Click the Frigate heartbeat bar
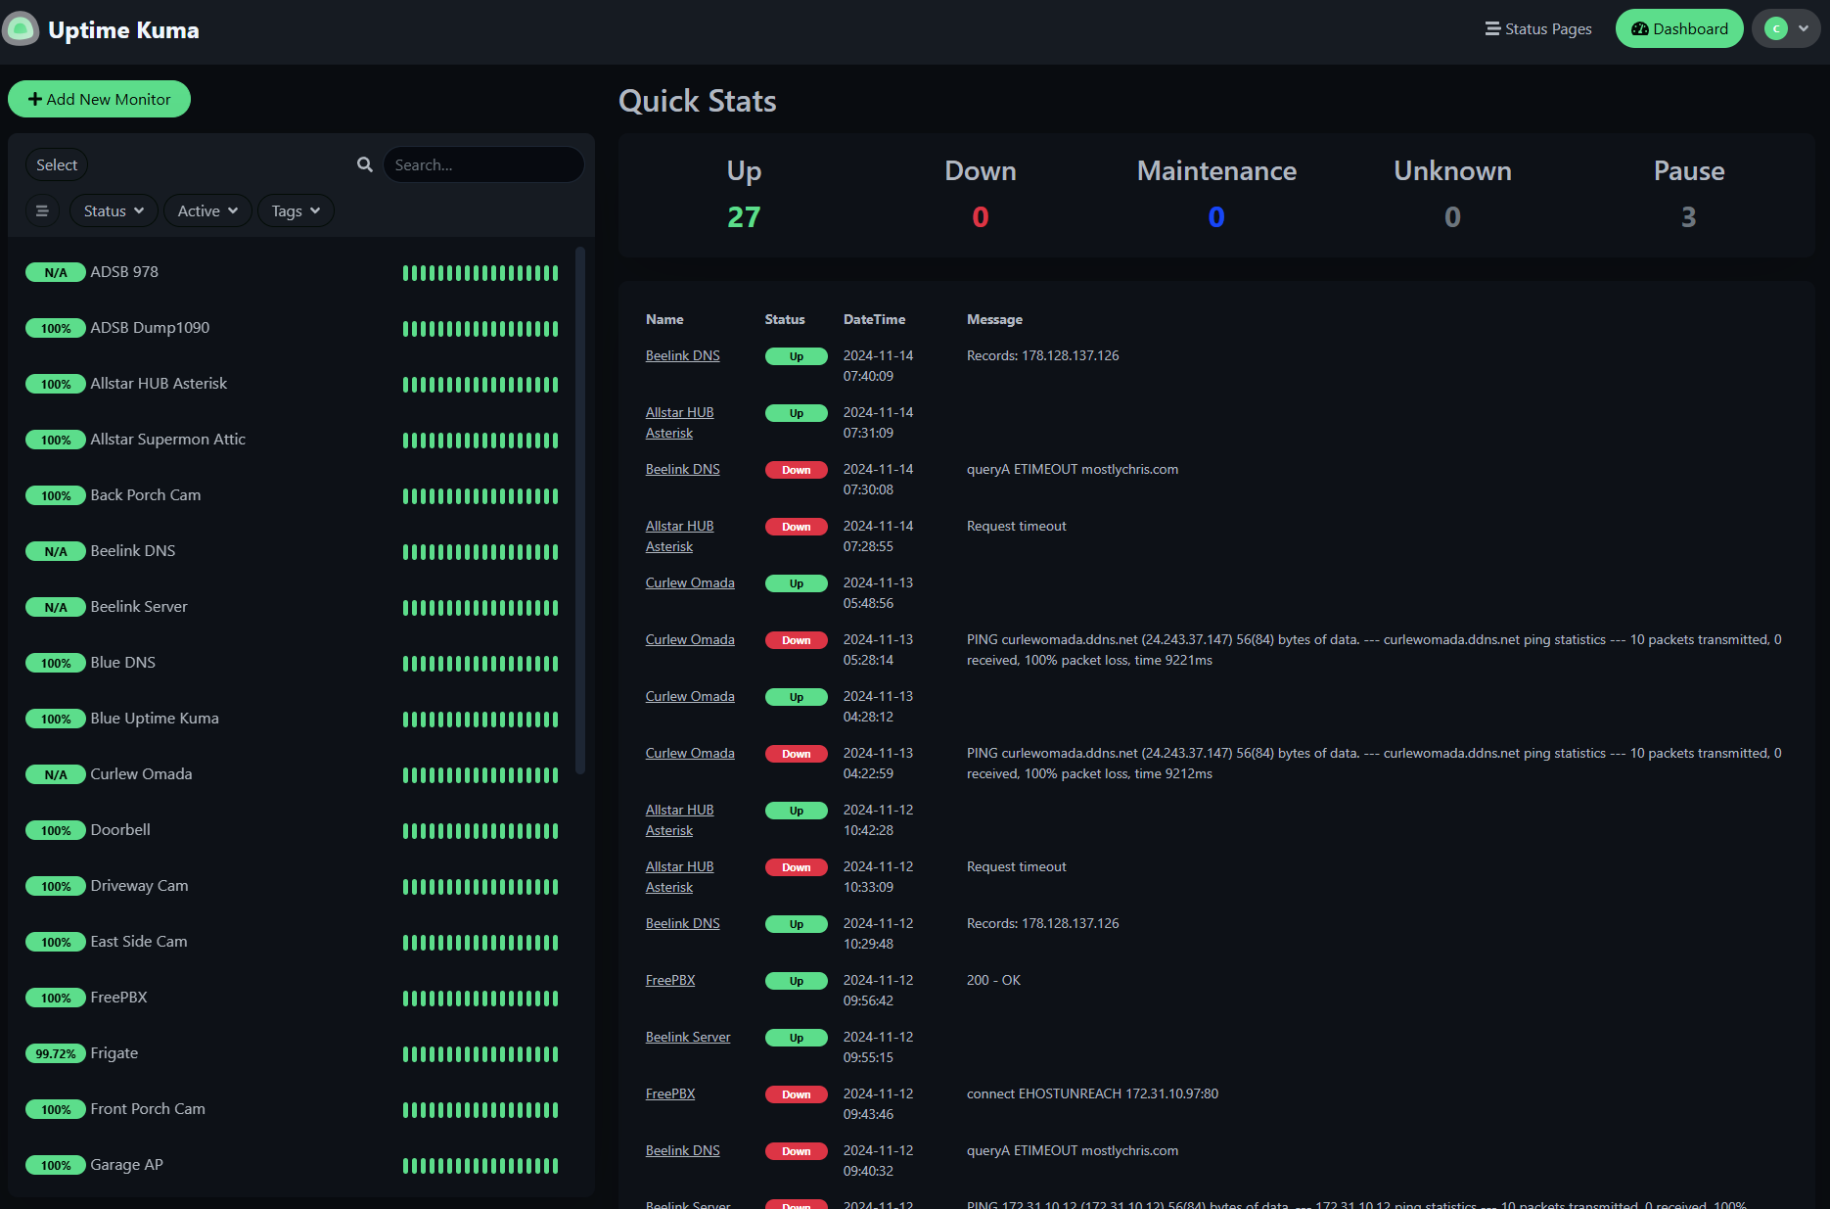The height and width of the screenshot is (1209, 1830). tap(480, 1054)
